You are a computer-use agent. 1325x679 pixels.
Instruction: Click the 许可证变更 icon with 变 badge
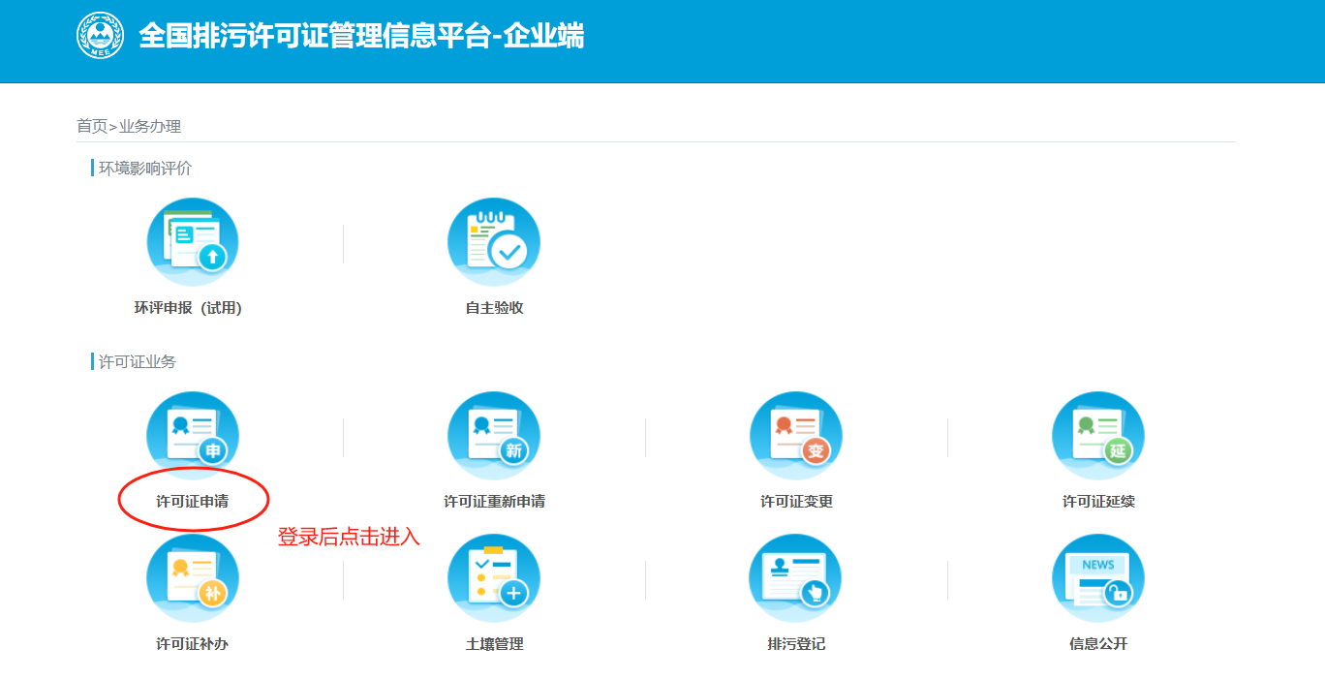point(796,437)
